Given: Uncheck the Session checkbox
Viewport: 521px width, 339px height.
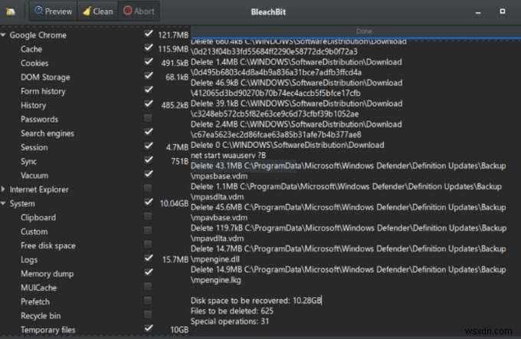Looking at the screenshot, I should (148, 146).
